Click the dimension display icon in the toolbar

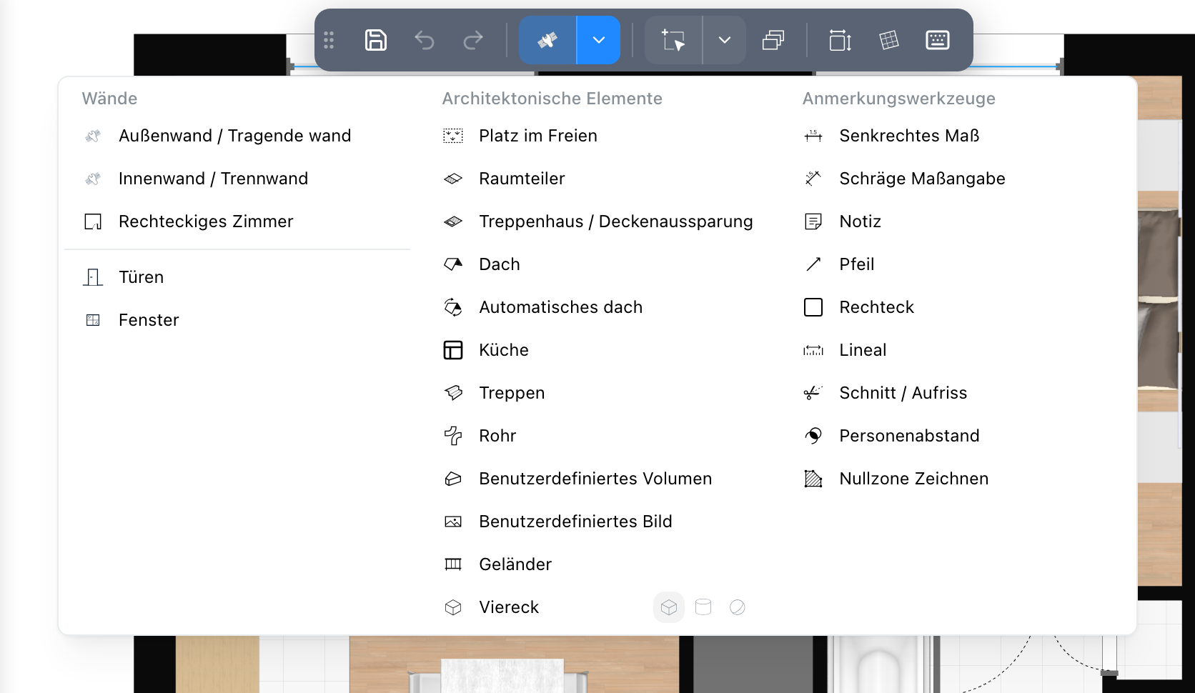pyautogui.click(x=840, y=40)
